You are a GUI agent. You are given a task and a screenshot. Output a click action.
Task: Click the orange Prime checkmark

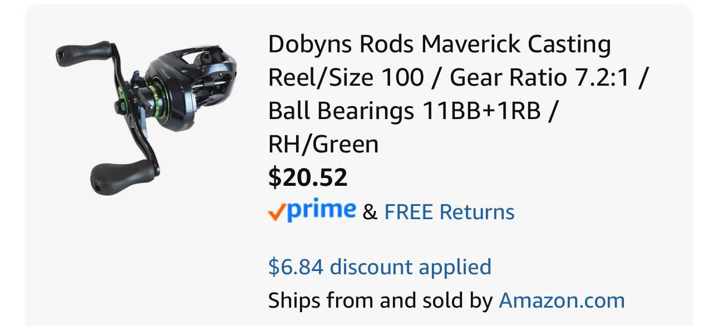[277, 212]
